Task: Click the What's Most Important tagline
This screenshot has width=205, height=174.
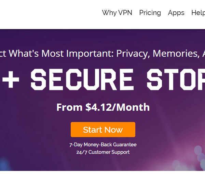Action: pos(102,54)
